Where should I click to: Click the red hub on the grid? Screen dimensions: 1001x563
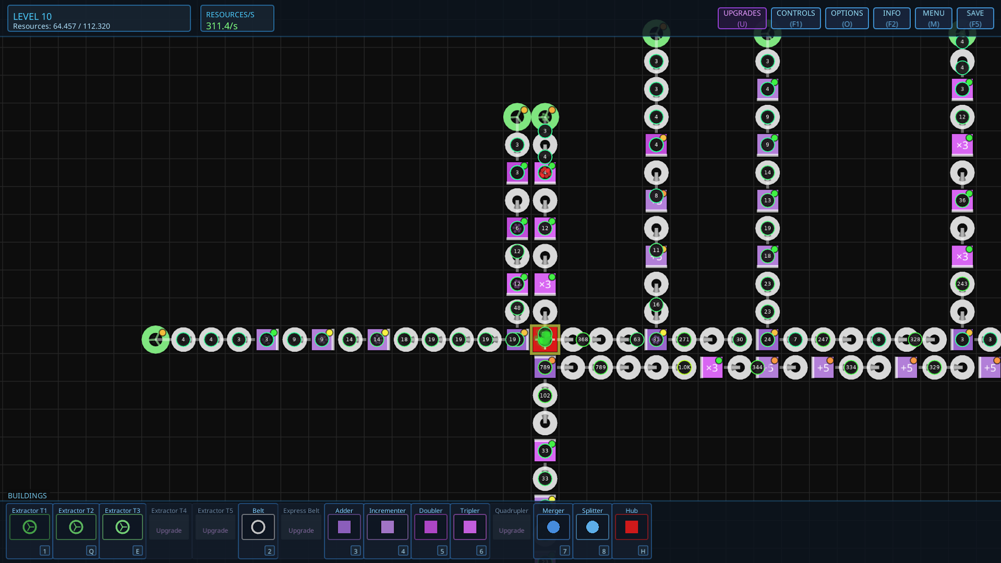click(x=545, y=339)
